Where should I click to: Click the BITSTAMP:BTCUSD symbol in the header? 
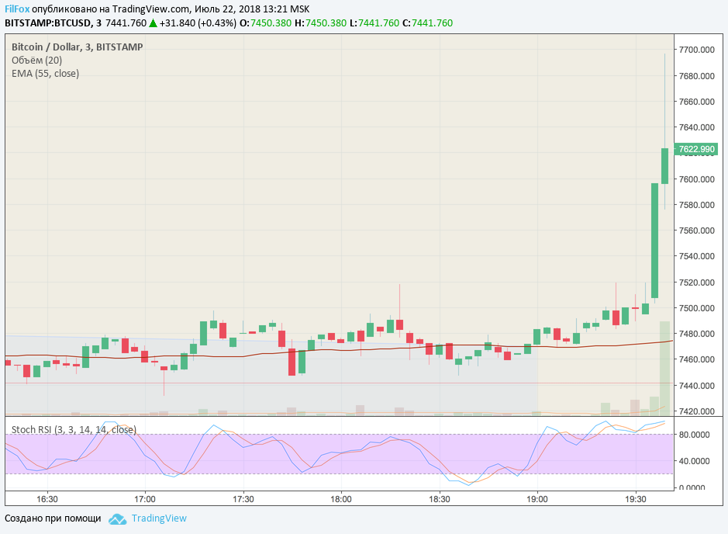50,23
